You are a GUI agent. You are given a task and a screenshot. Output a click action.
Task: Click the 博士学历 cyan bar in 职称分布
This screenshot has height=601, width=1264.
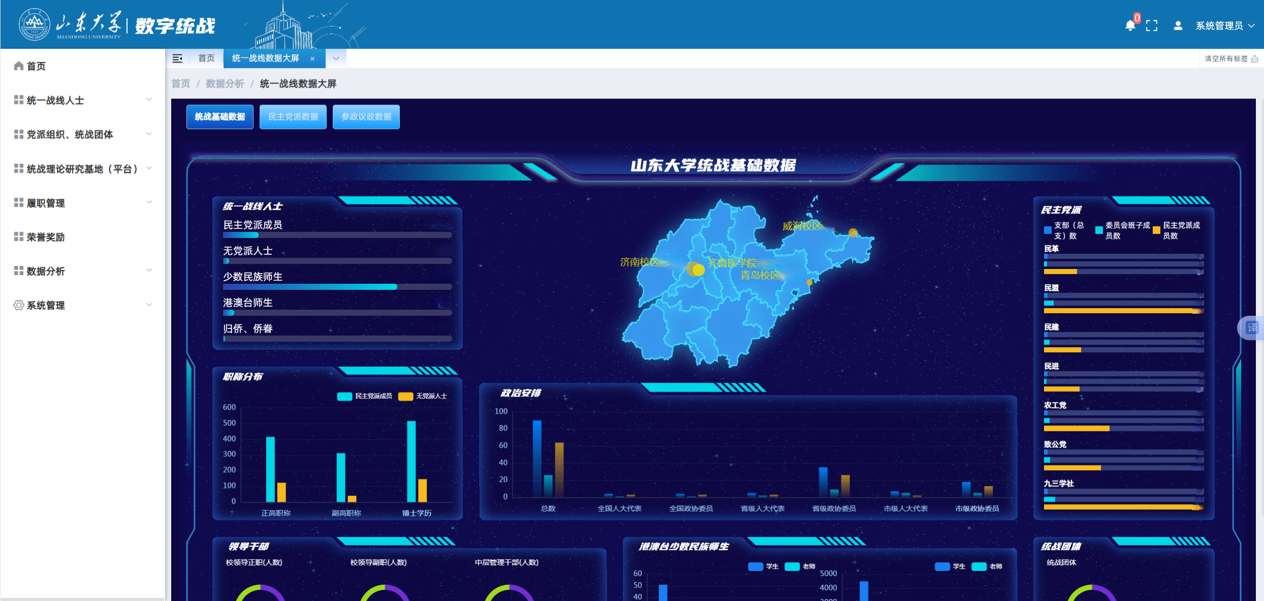(411, 461)
